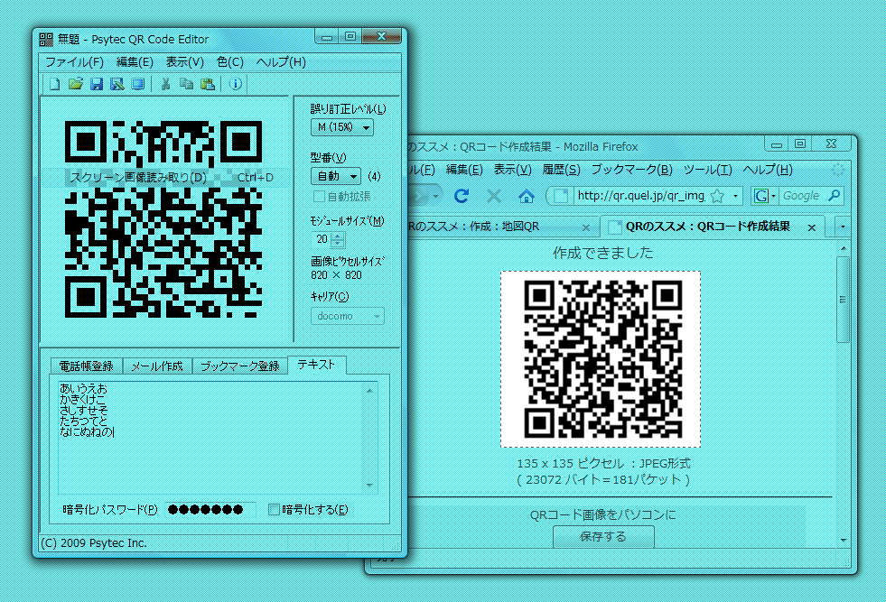886x602 pixels.
Task: Click the text area's scroll up arrow
Action: click(369, 390)
